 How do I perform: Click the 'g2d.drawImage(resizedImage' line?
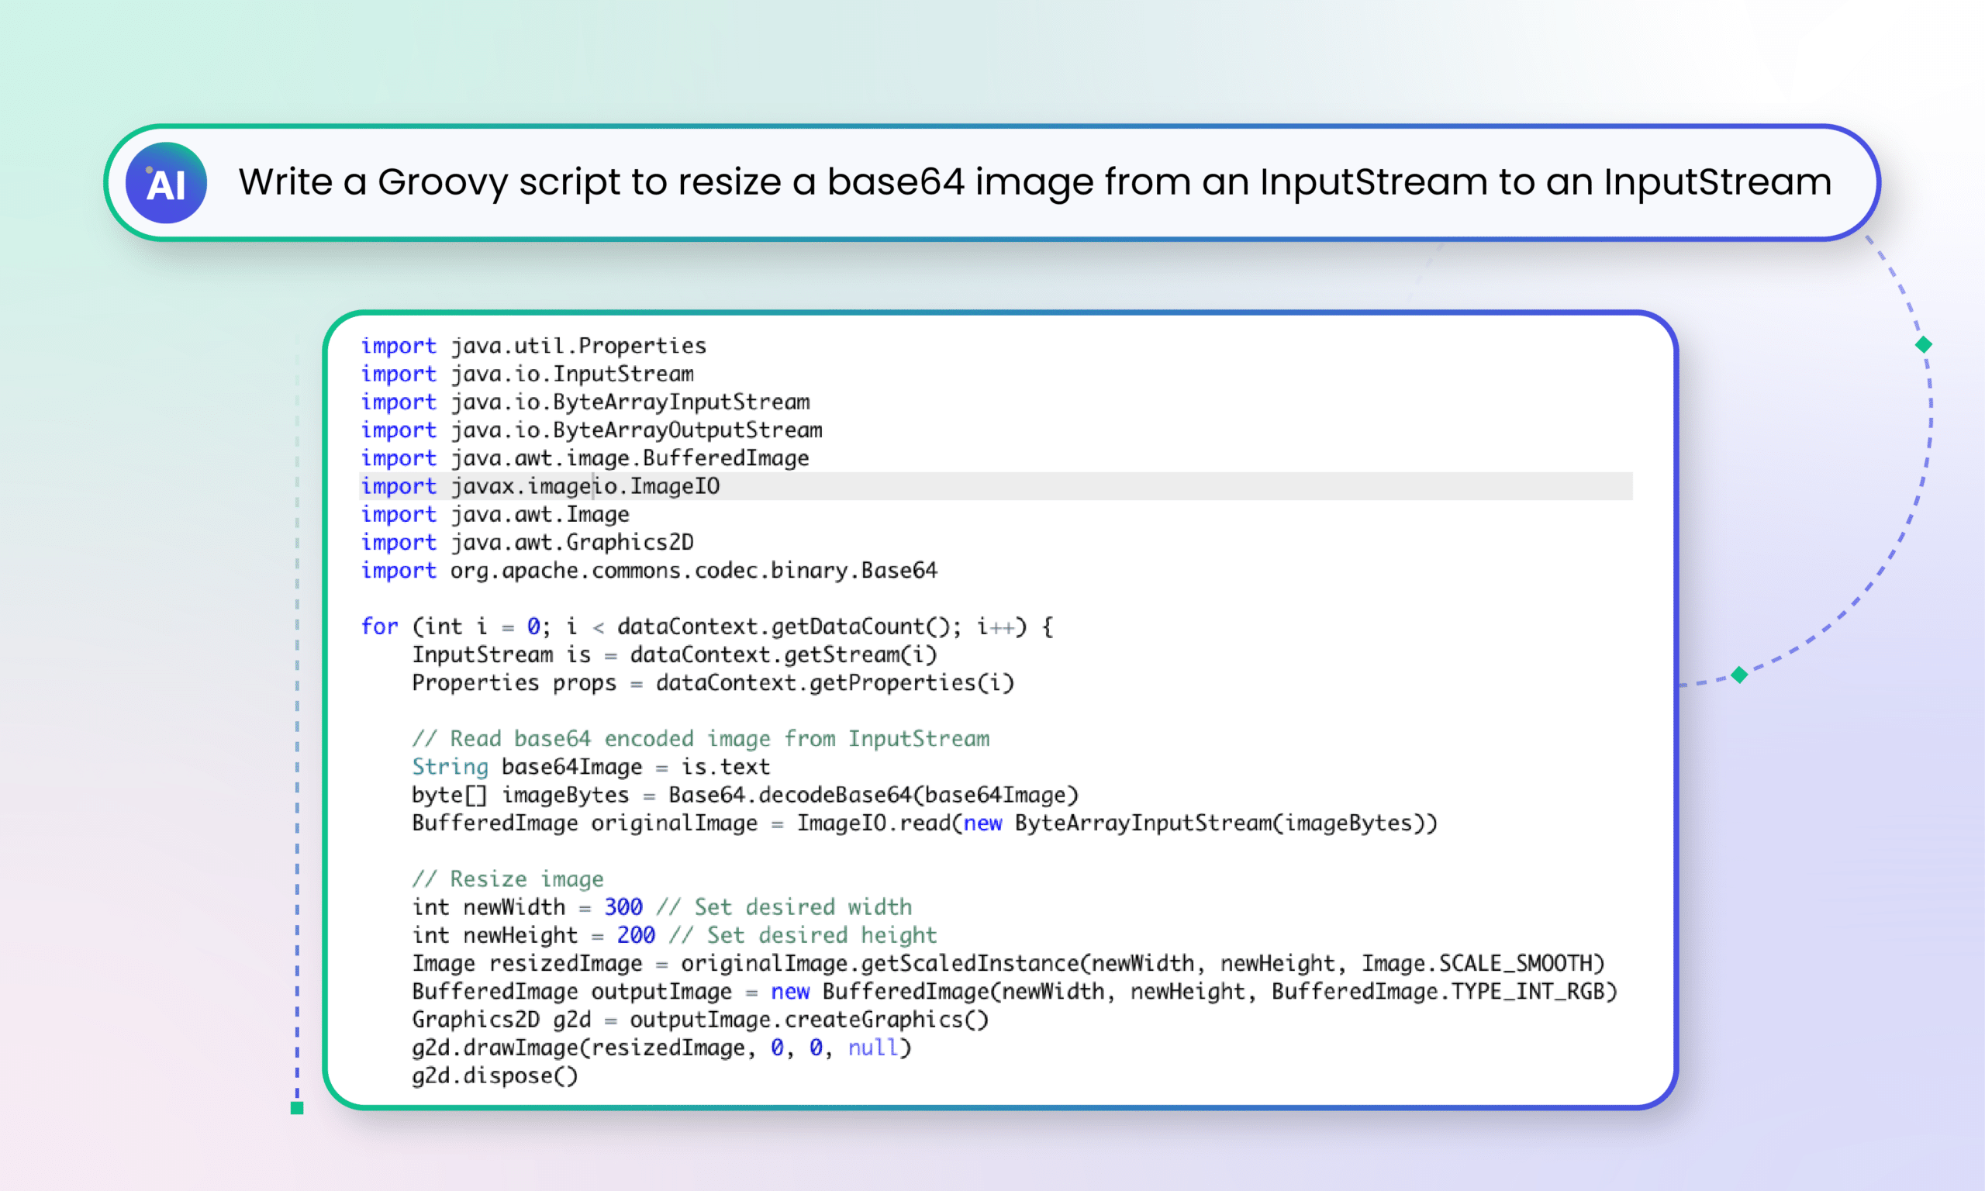[662, 1048]
